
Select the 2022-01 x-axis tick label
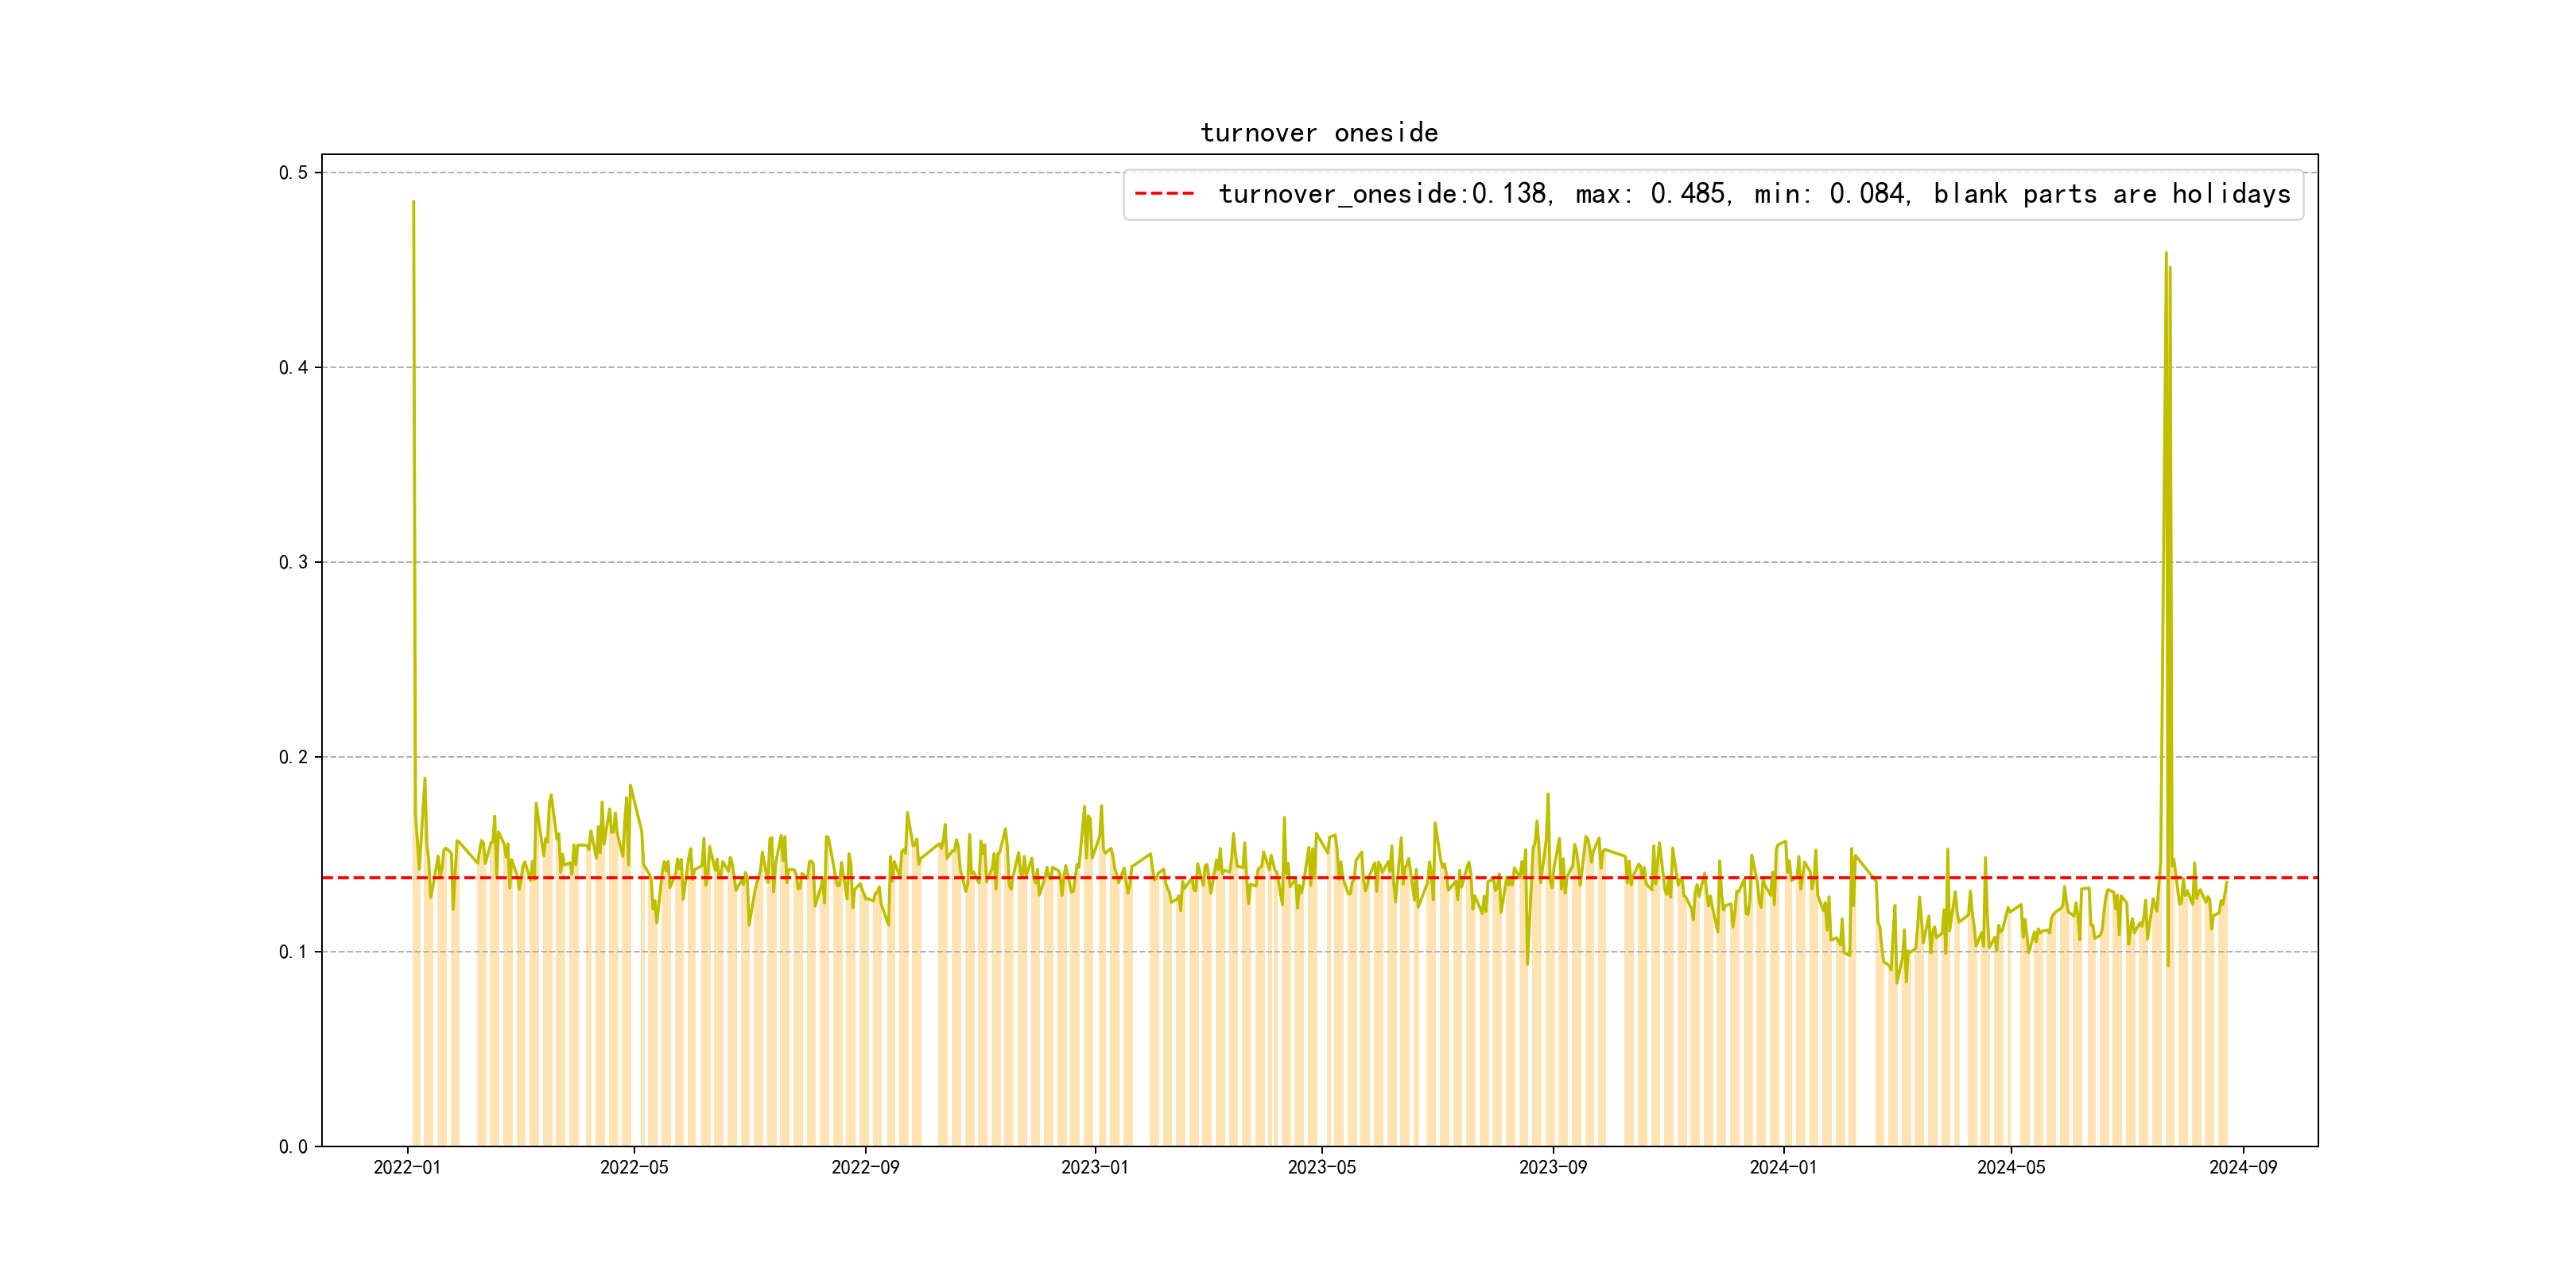407,1167
